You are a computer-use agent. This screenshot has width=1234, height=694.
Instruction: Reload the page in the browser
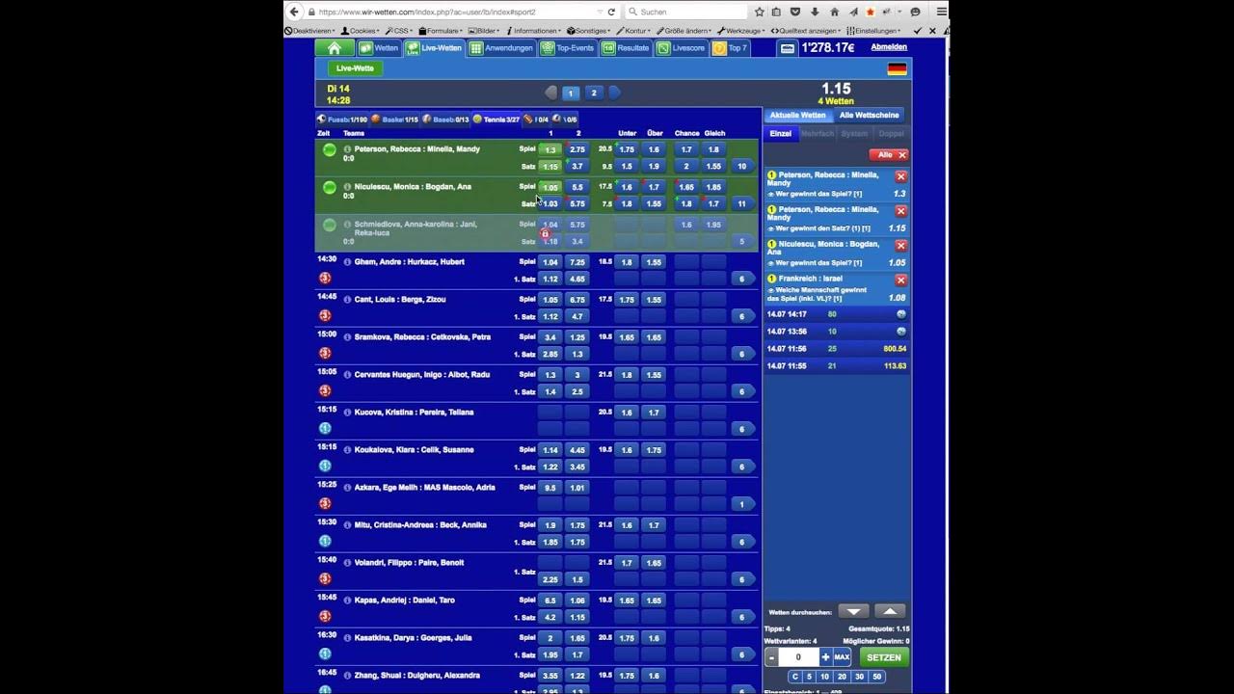point(611,12)
